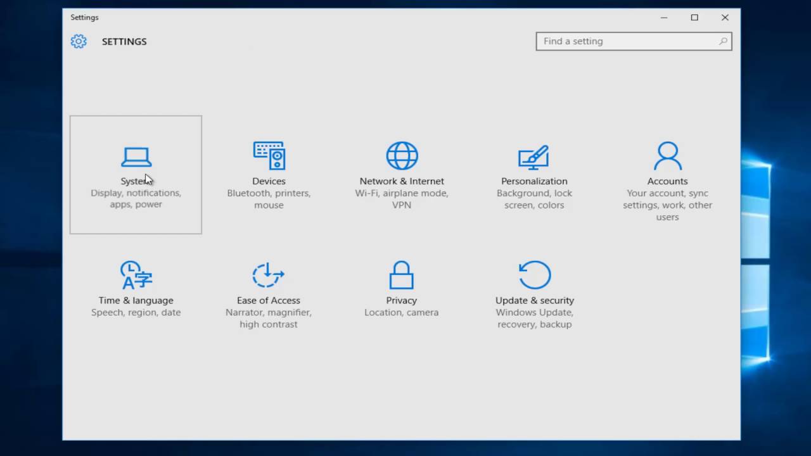Click 'Narrator, magnifier, high contrast' description

point(269,318)
